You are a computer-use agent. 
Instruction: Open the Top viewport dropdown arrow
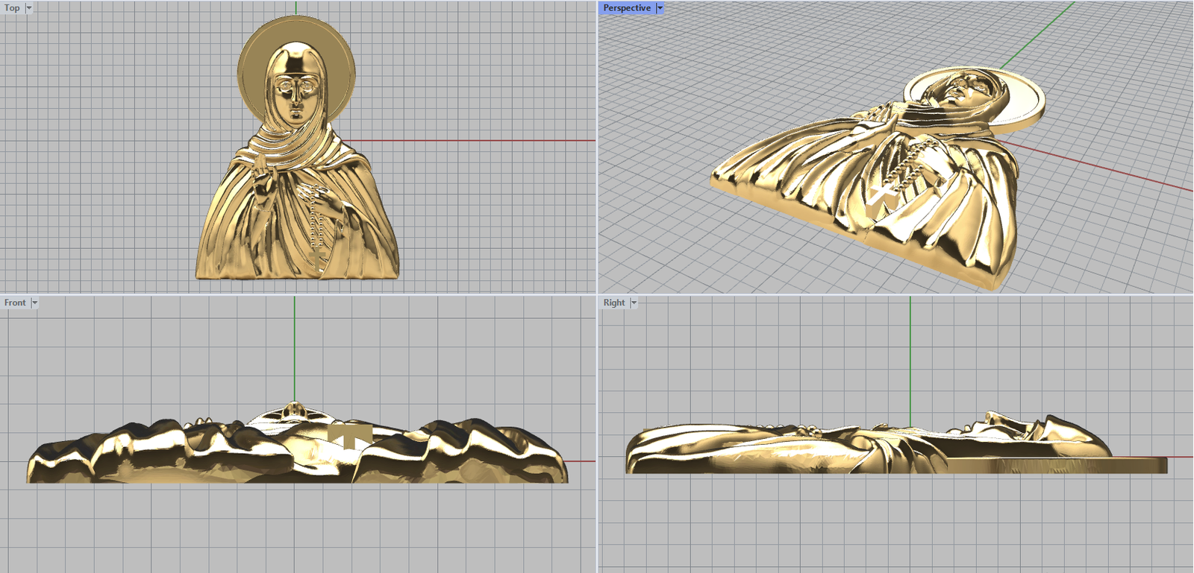(29, 8)
